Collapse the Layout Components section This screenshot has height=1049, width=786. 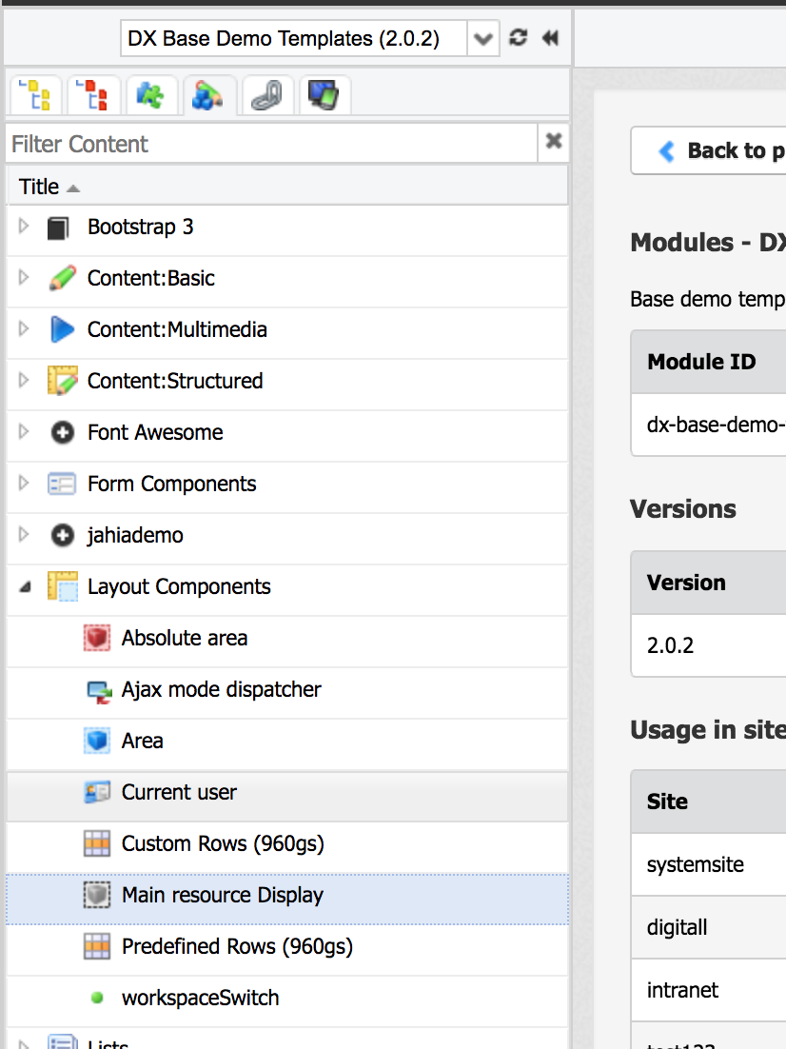click(x=23, y=586)
